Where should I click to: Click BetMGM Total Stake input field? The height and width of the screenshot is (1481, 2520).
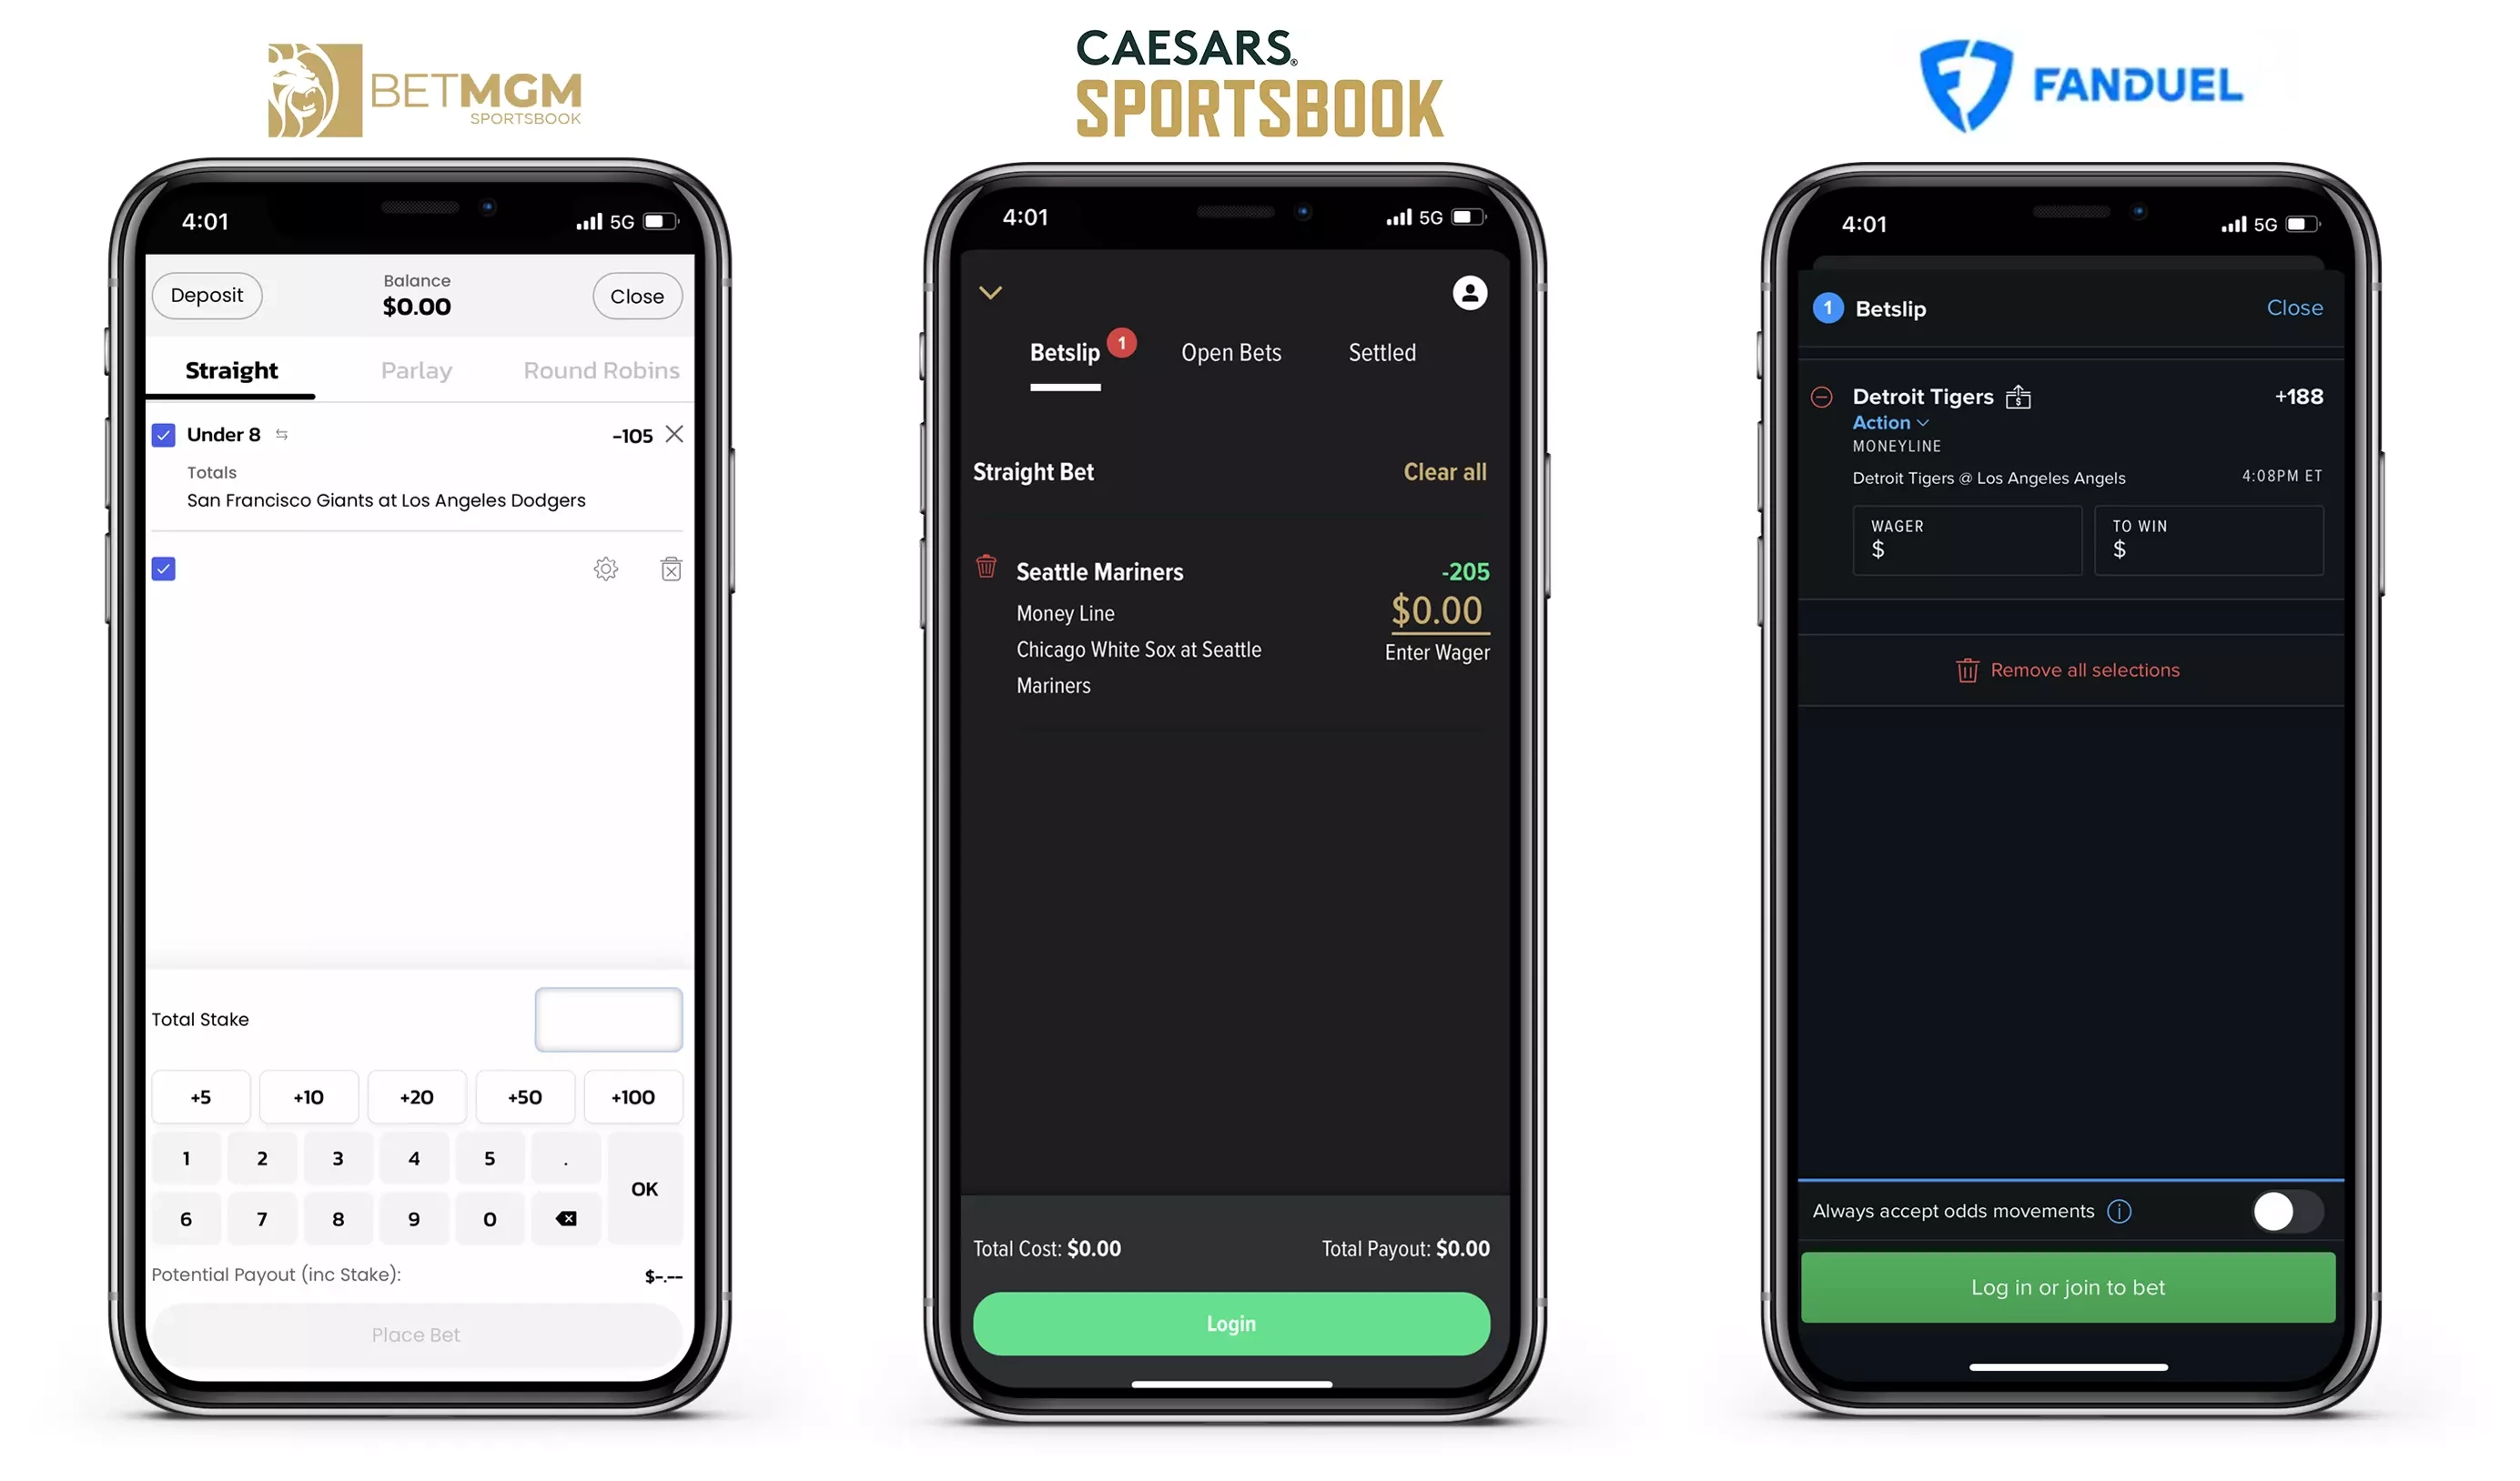609,1019
